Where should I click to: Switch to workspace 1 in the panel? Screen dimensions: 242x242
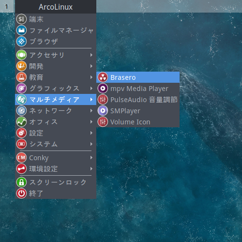click(7, 6)
